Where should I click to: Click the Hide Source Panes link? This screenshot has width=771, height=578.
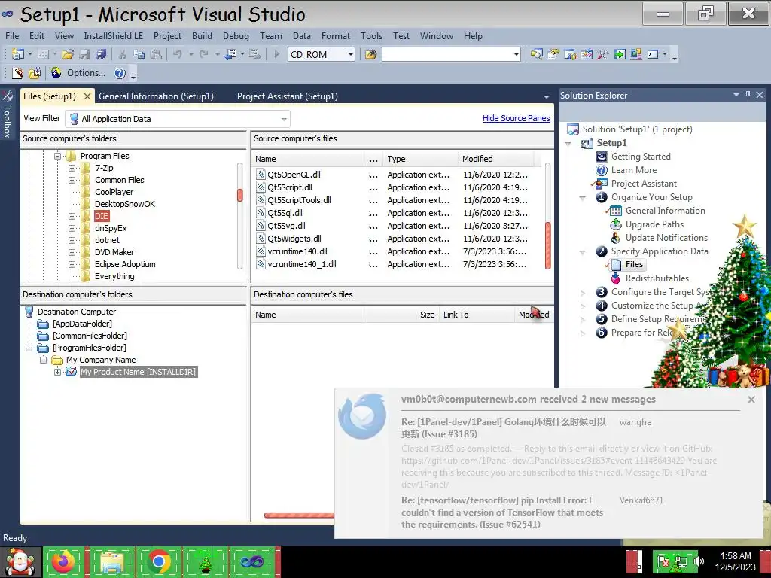(x=517, y=118)
